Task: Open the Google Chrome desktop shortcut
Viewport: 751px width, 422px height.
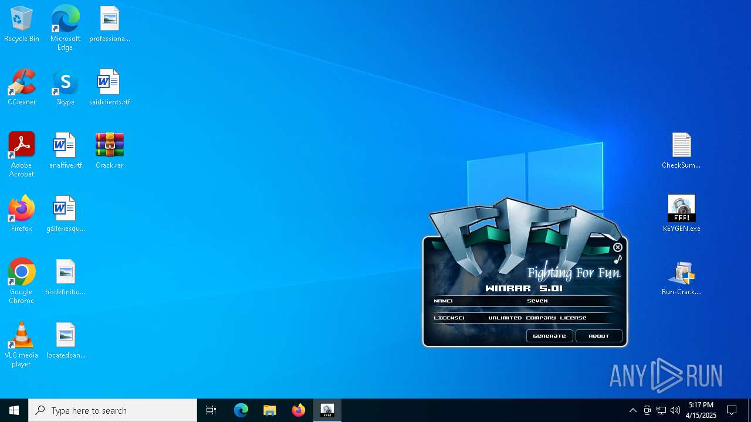Action: coord(22,281)
